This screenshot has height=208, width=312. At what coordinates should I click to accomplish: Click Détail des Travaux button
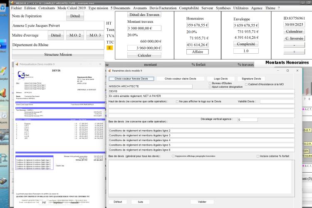click(144, 15)
